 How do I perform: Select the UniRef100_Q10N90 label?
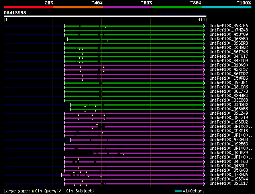click(x=229, y=65)
